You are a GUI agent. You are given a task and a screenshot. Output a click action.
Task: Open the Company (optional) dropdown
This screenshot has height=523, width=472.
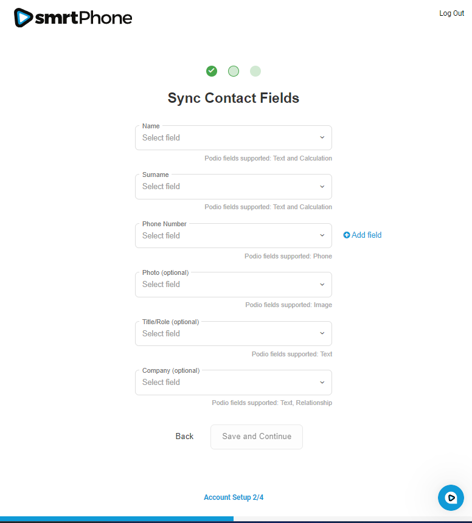(233, 383)
